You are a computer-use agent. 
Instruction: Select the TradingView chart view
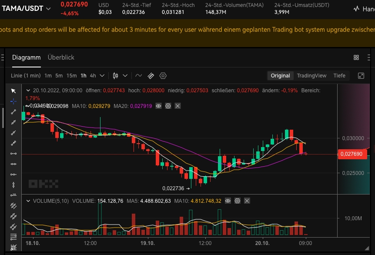coord(311,76)
